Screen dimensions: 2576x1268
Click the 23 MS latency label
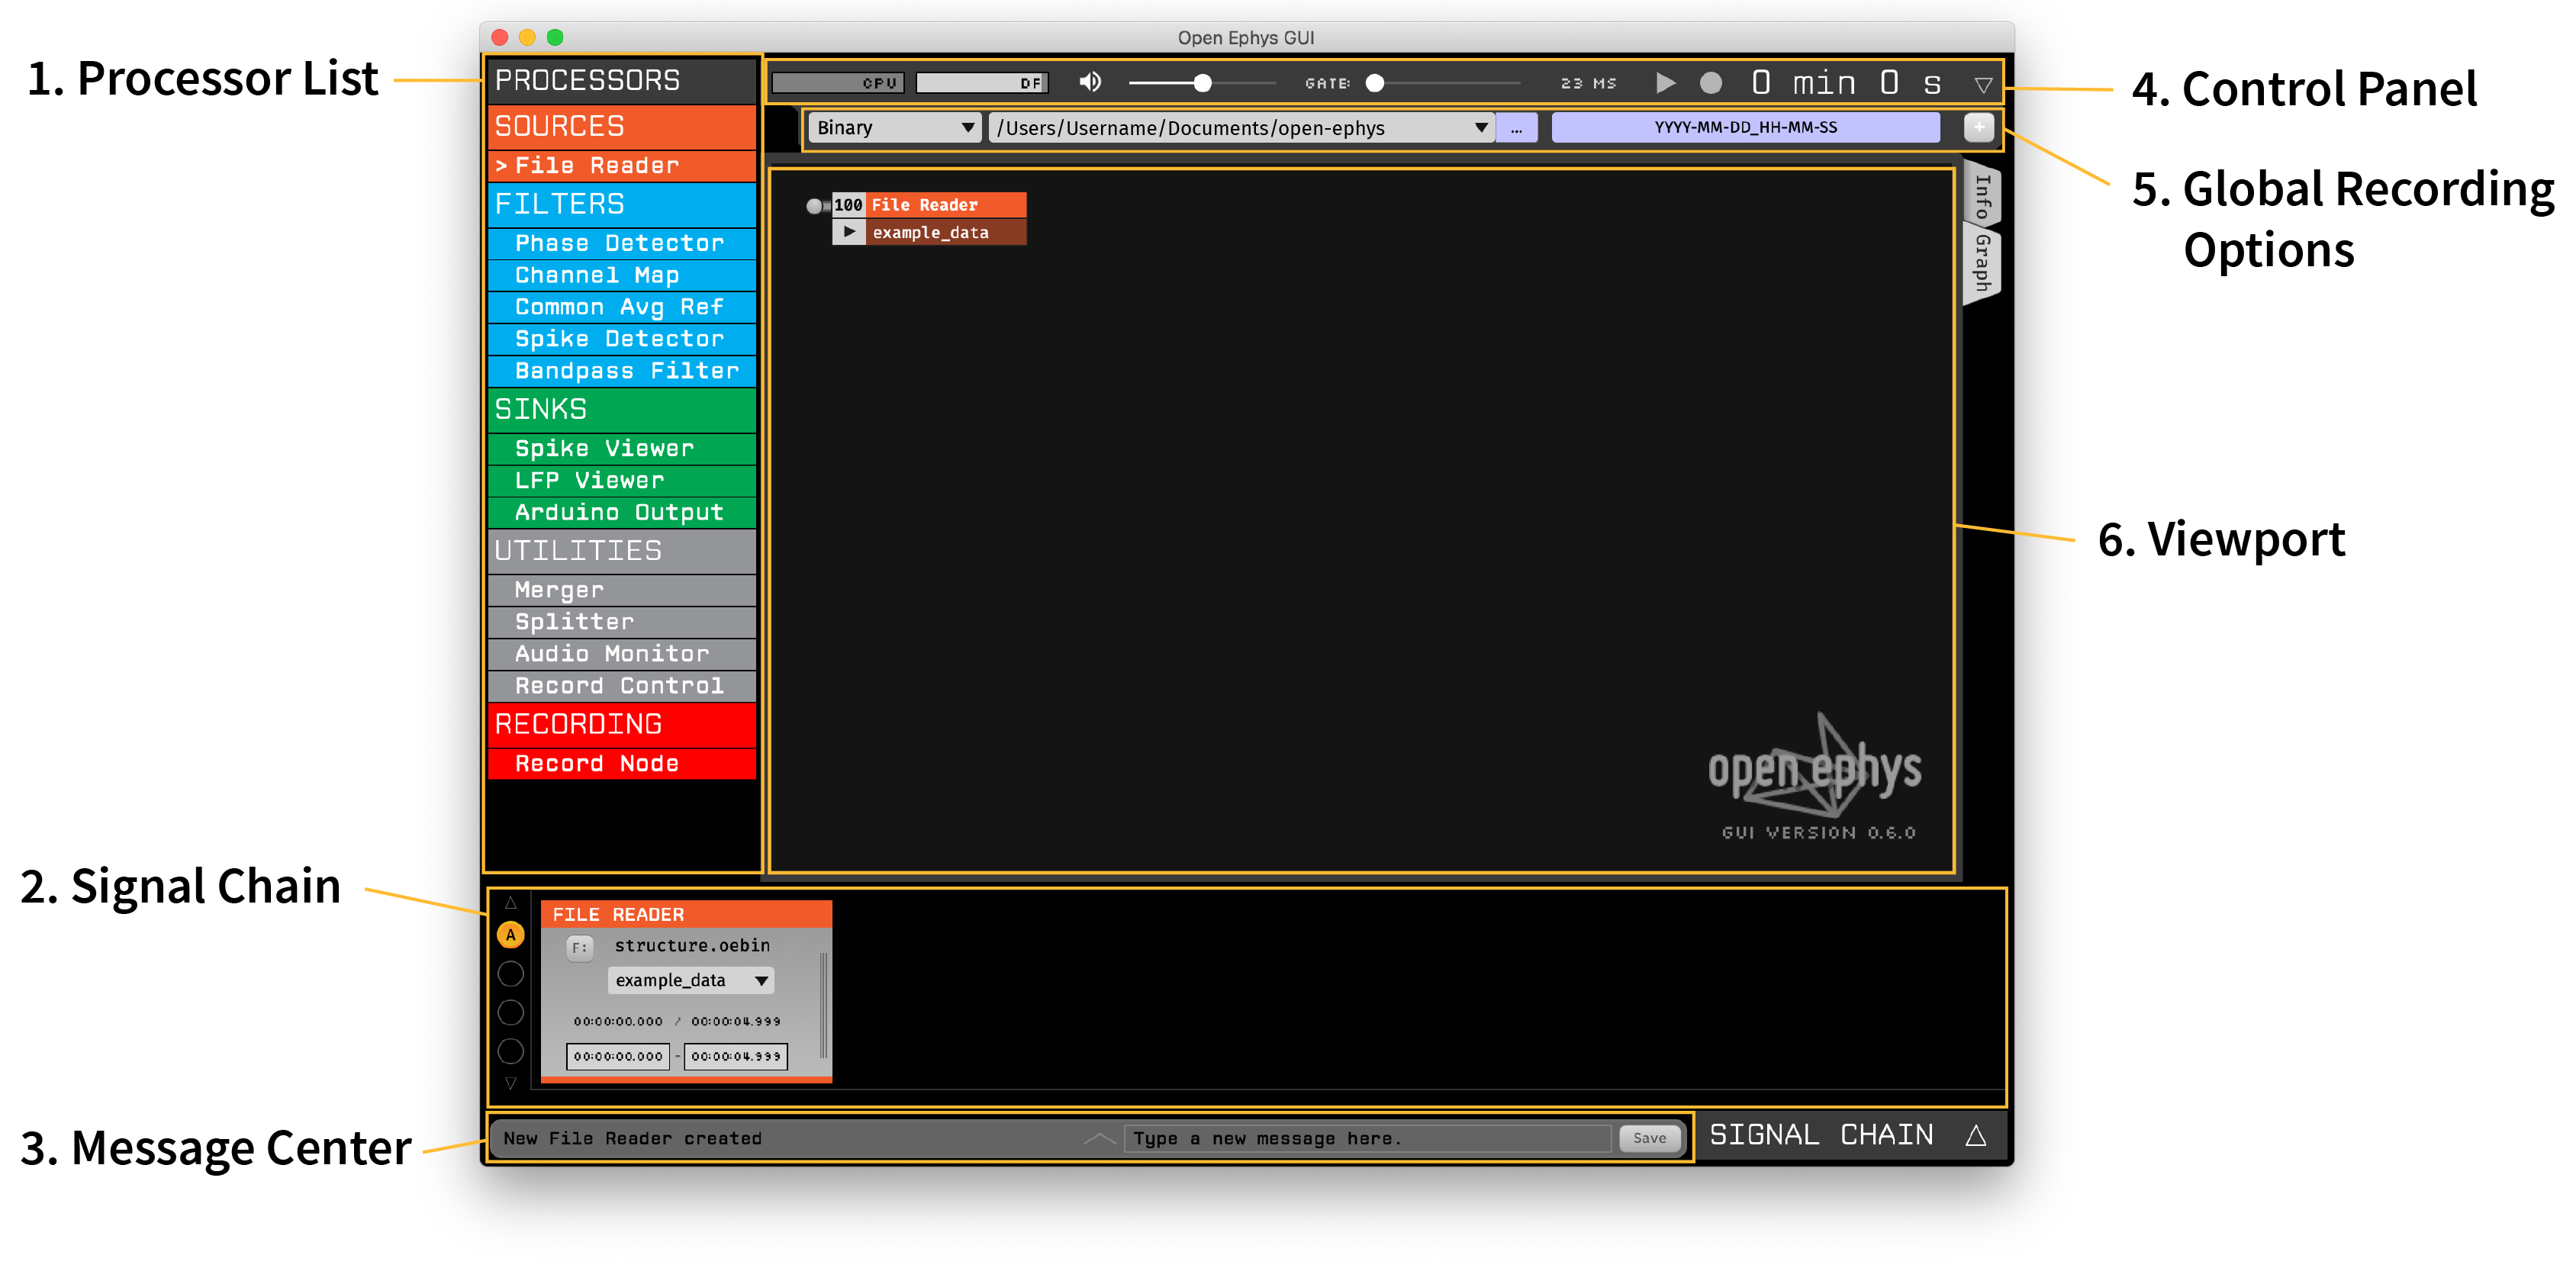point(1589,84)
